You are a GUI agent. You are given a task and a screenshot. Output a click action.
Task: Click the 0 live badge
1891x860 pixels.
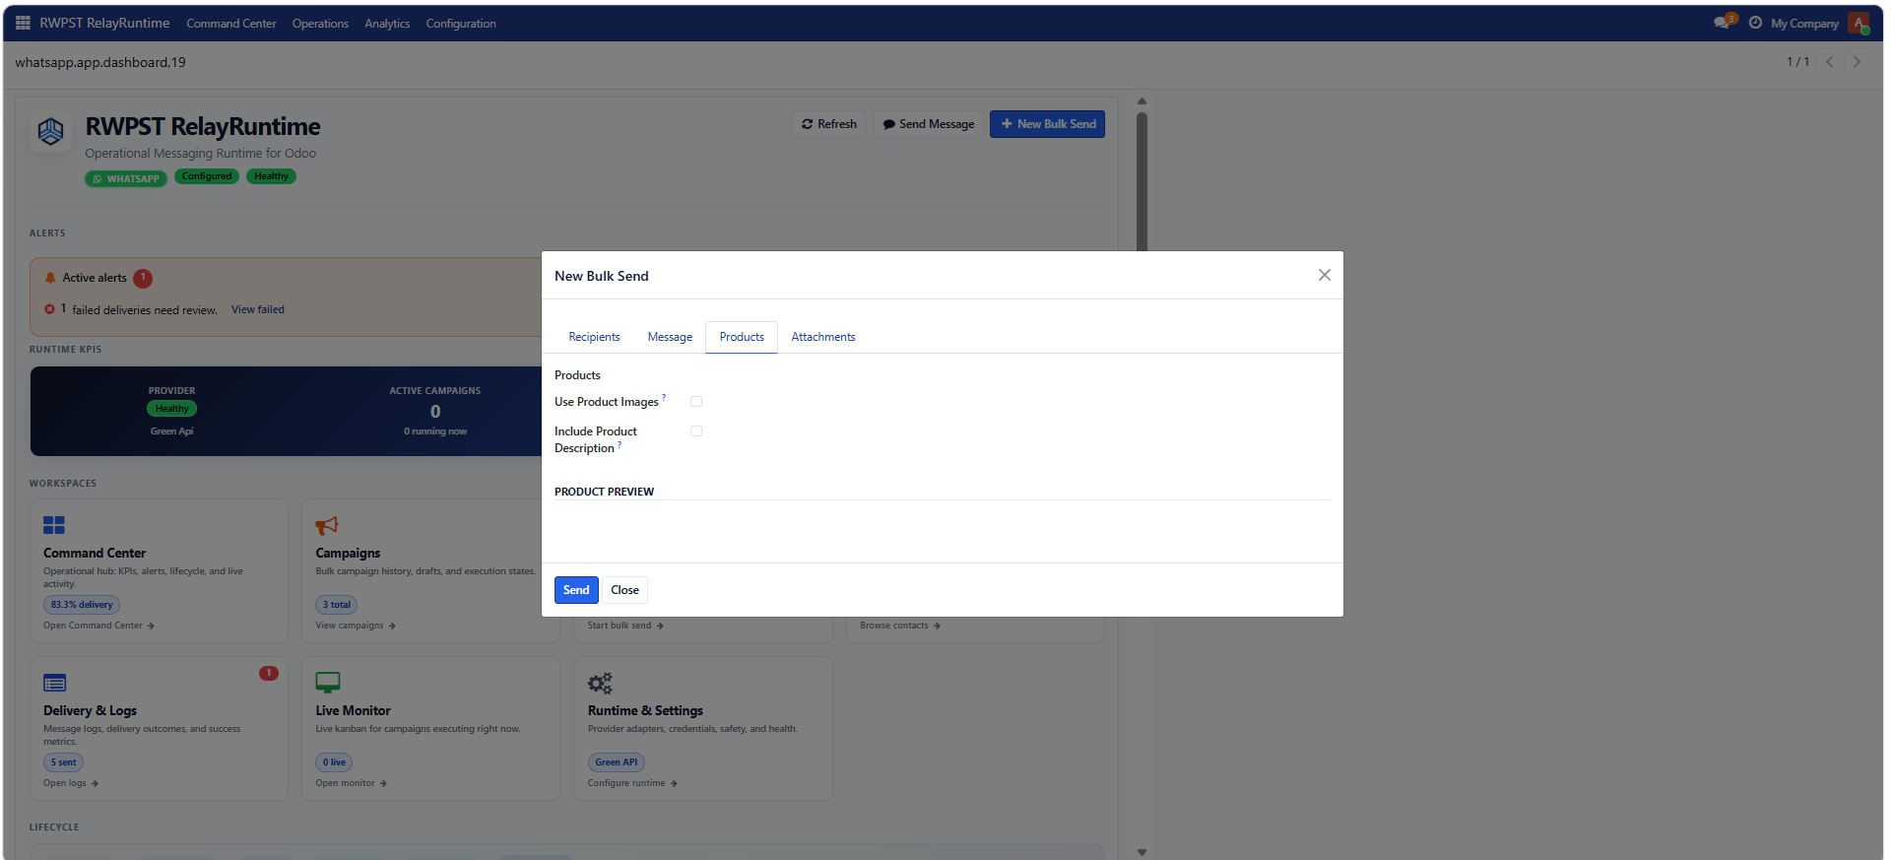(x=334, y=762)
